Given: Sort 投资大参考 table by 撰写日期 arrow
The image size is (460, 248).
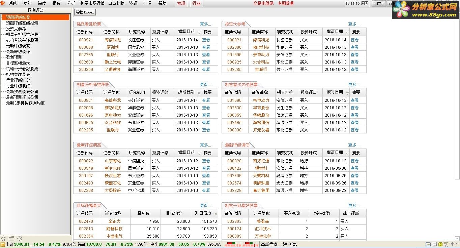Looking at the screenshot, I should point(347,33).
